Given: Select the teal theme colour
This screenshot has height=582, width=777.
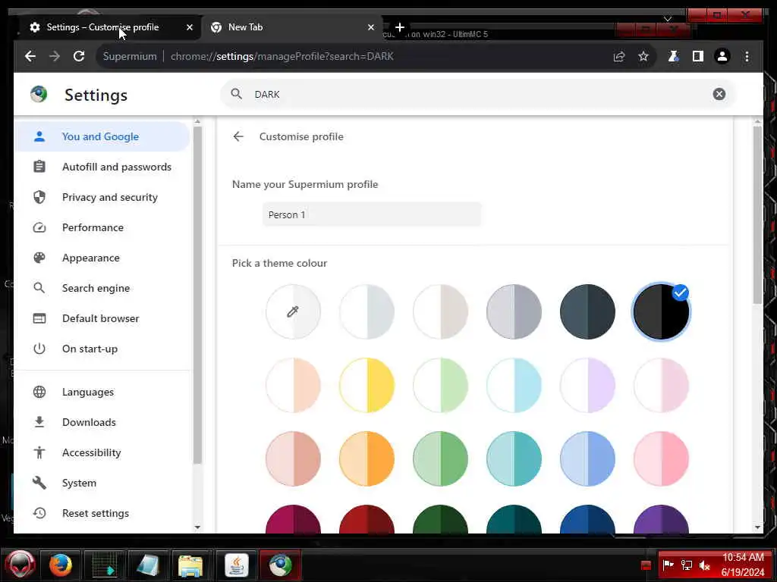Looking at the screenshot, I should (x=514, y=458).
